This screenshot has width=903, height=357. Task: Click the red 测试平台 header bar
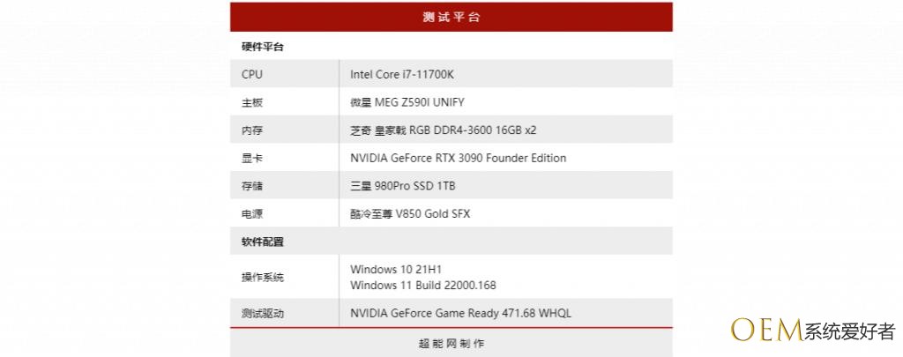tap(451, 17)
